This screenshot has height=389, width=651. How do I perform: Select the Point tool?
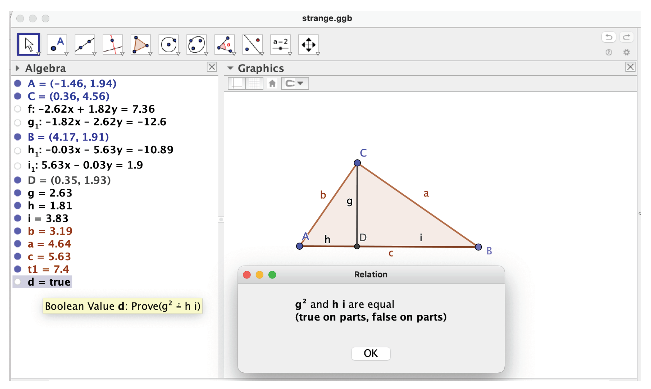pos(57,44)
